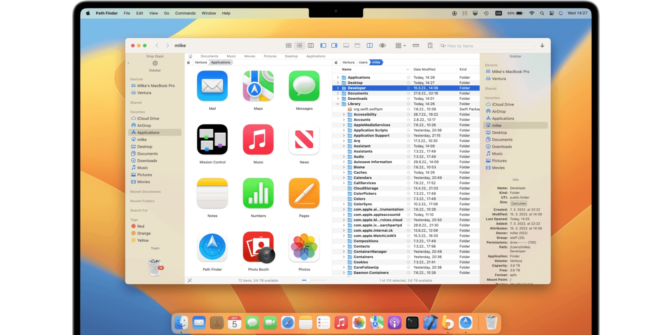Switch to list view in toolbar
The image size is (671, 335).
tap(300, 45)
